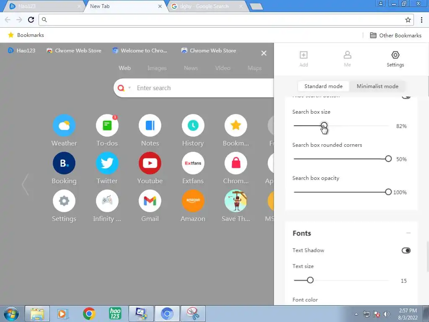Screen dimensions: 429x322
Task: Reload the page with refresh icon
Action: click(31, 19)
